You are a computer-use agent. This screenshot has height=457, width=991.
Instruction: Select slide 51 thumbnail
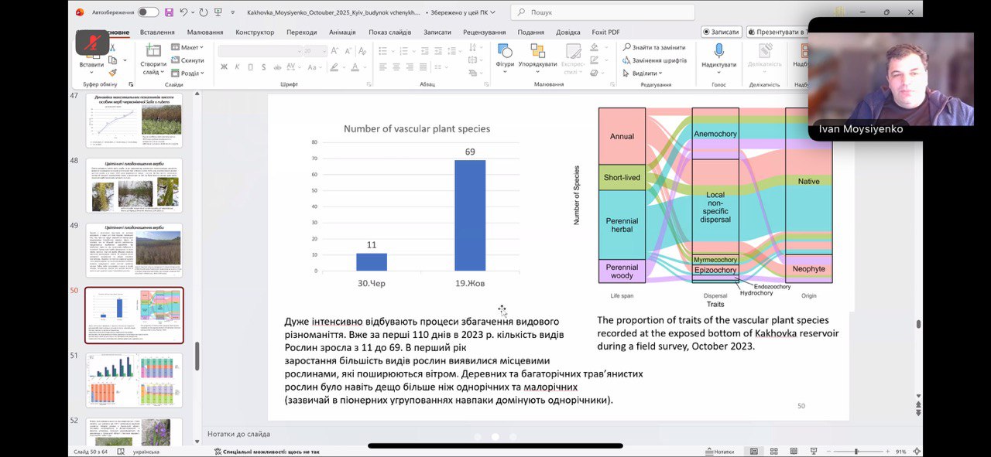pyautogui.click(x=134, y=380)
